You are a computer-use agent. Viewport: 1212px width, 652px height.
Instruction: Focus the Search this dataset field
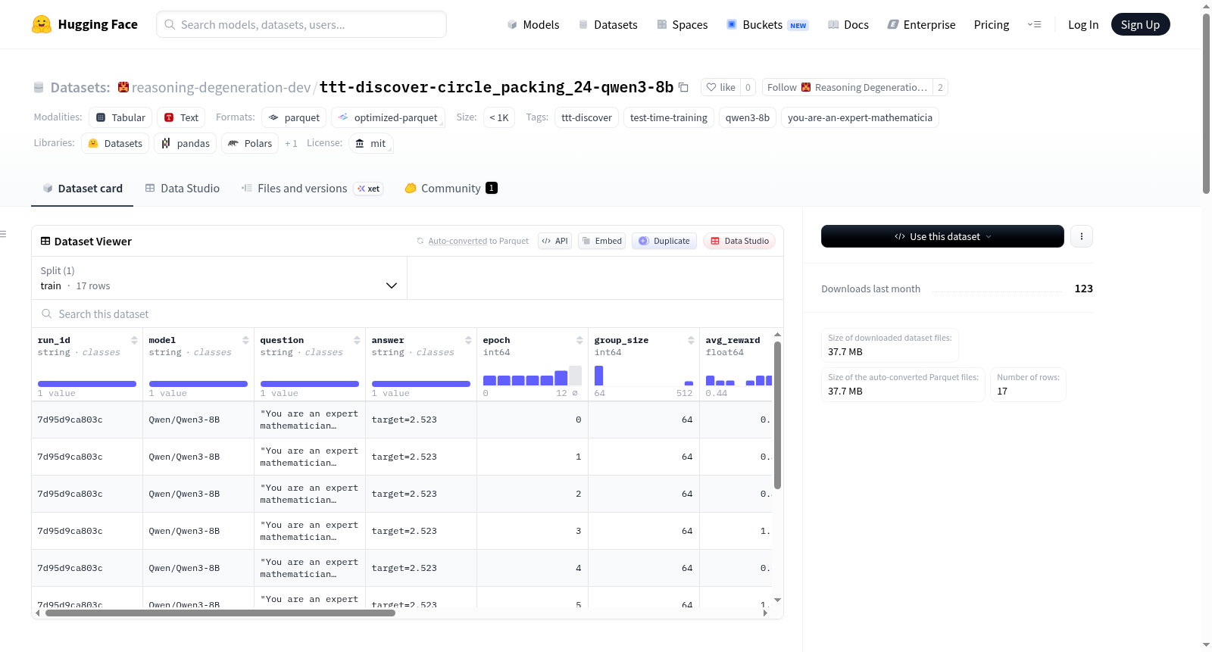click(x=408, y=314)
